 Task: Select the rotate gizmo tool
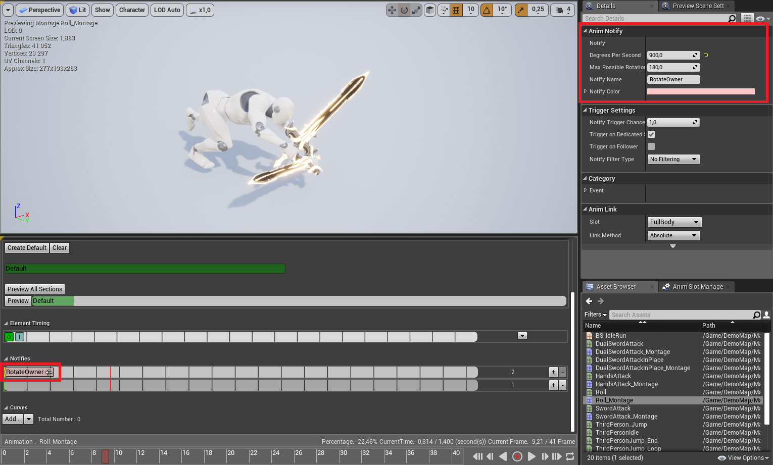click(x=404, y=10)
